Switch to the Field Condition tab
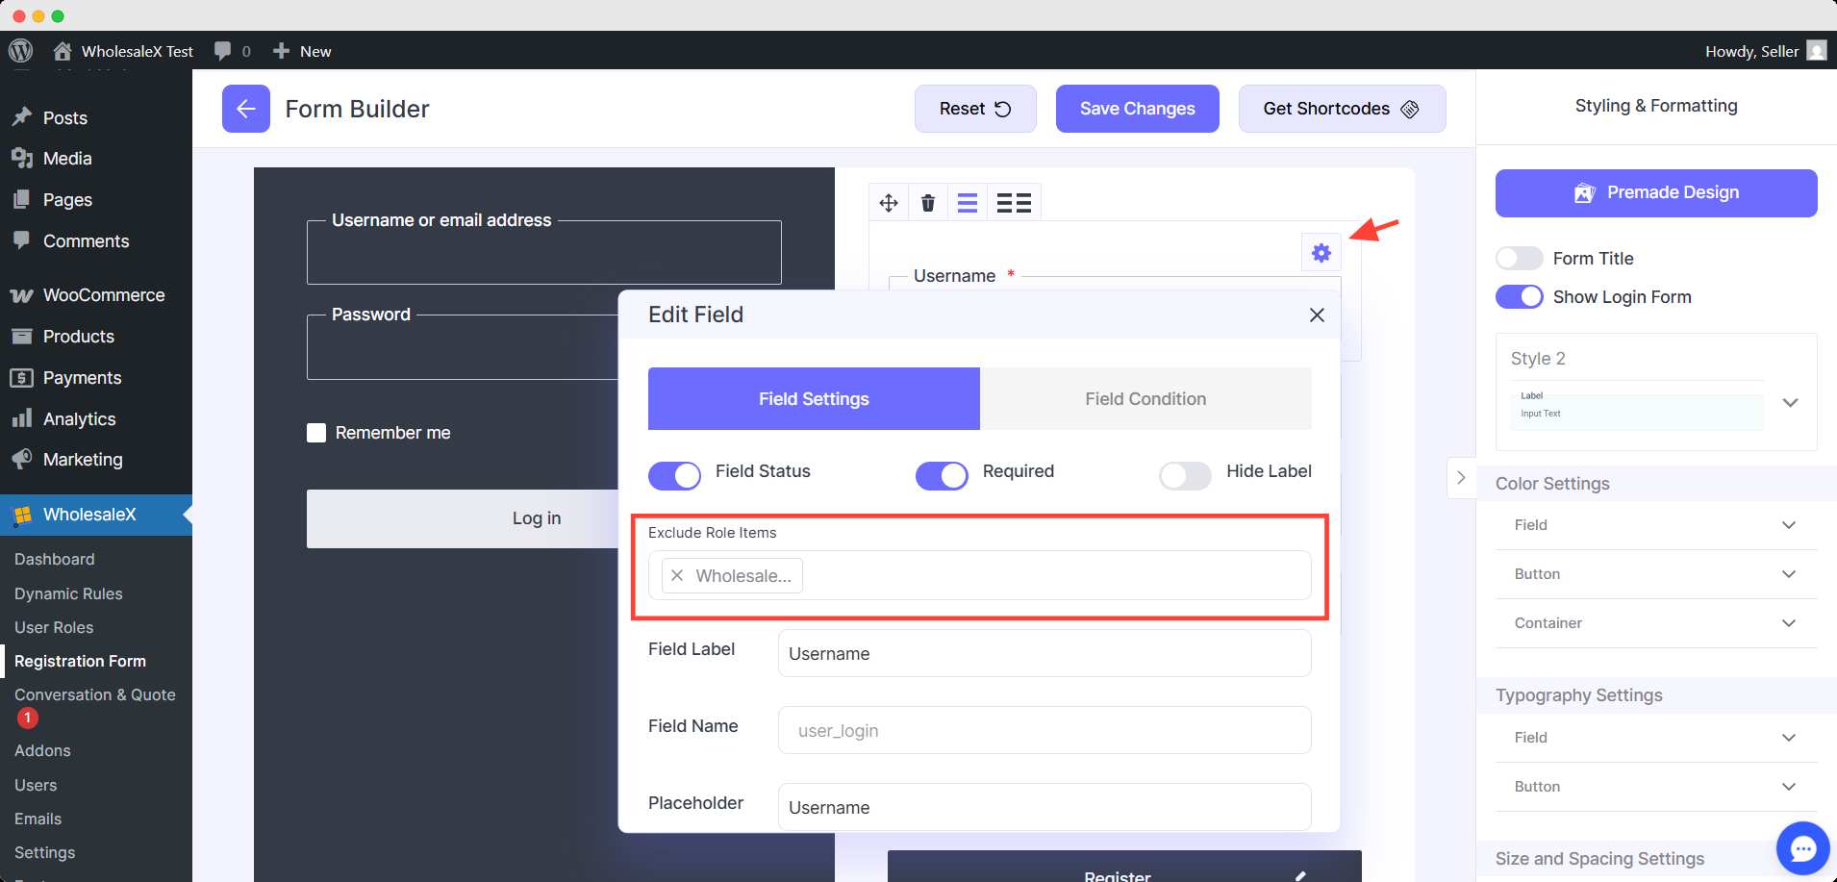This screenshot has width=1837, height=882. click(1145, 399)
